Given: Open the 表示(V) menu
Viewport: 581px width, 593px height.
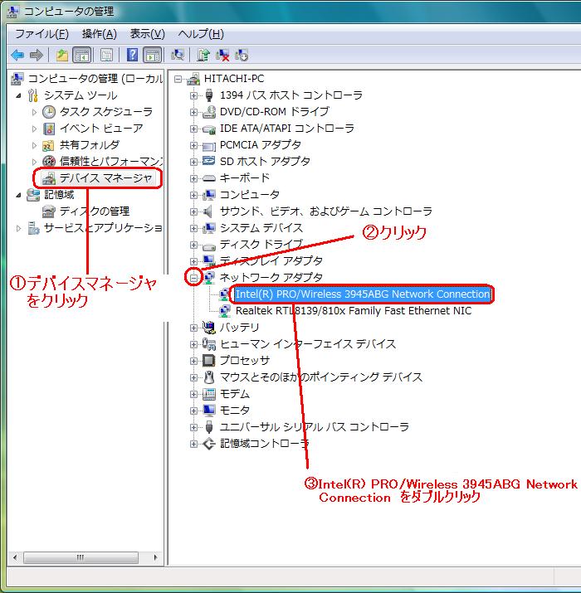Looking at the screenshot, I should click(x=147, y=34).
